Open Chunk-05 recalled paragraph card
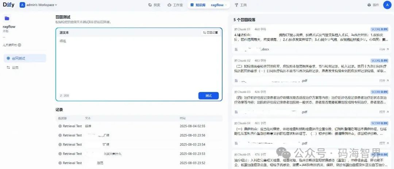The width and height of the screenshot is (394, 169). point(311,160)
